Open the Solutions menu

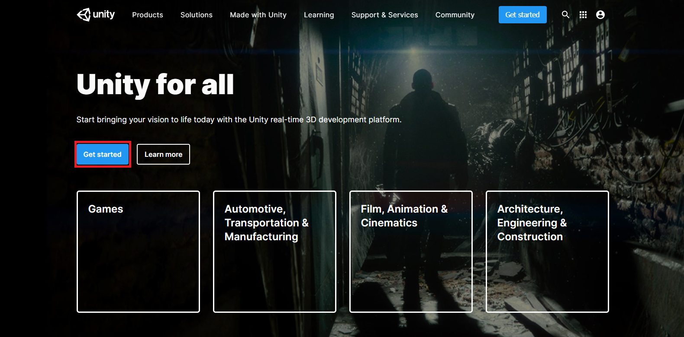tap(197, 15)
